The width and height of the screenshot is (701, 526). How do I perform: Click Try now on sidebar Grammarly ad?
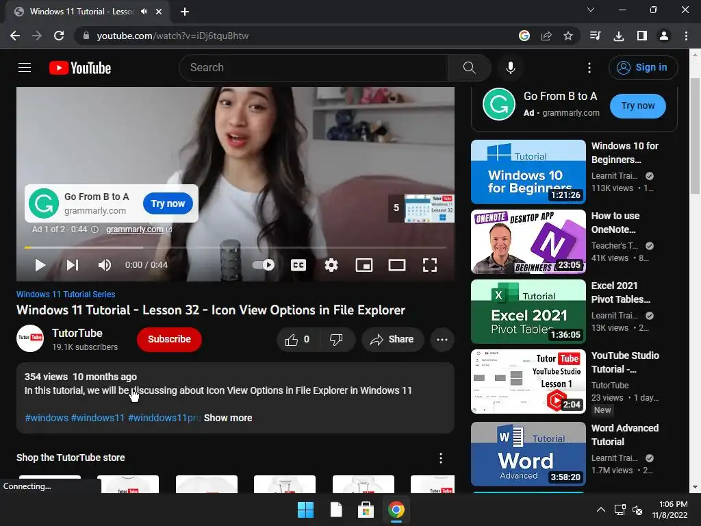coord(637,106)
